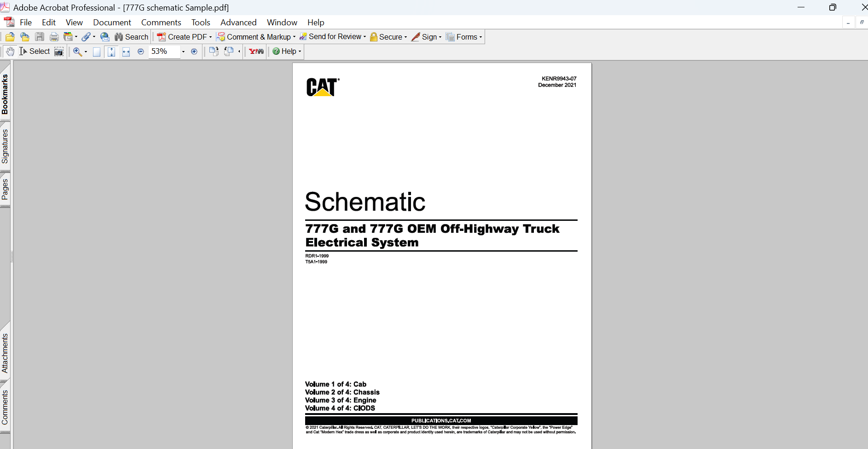This screenshot has width=868, height=449.
Task: Open the Comments menu
Action: click(x=161, y=23)
